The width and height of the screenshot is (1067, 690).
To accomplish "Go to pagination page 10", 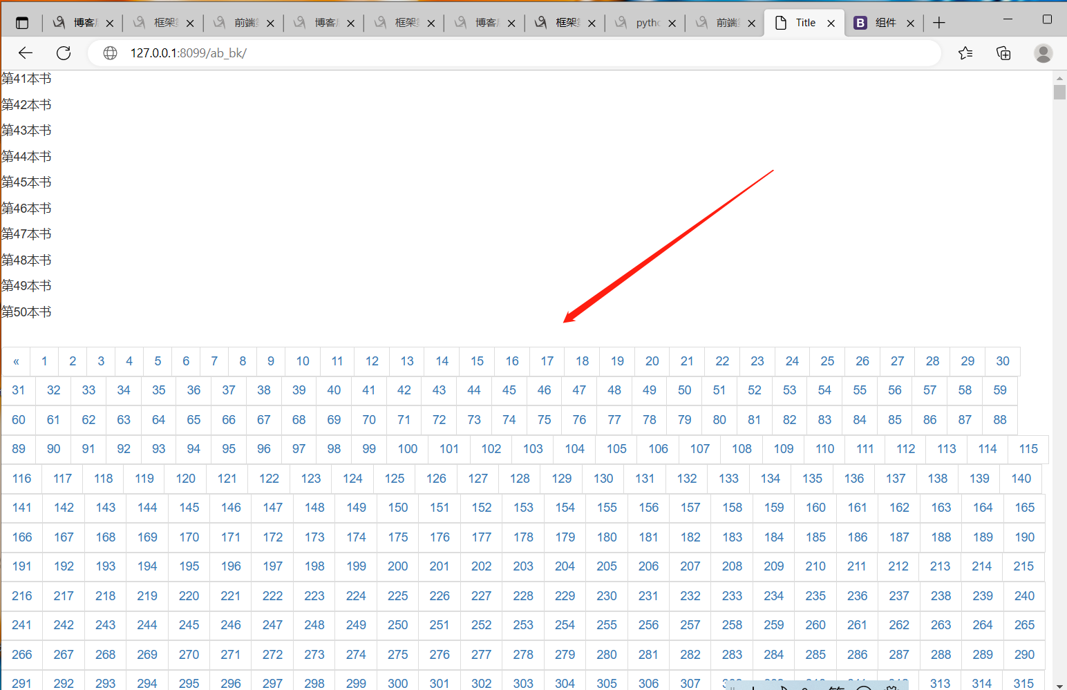I will pos(303,361).
